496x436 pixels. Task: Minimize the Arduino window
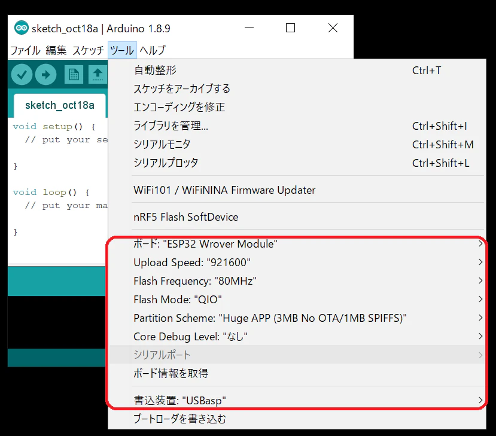pos(249,28)
